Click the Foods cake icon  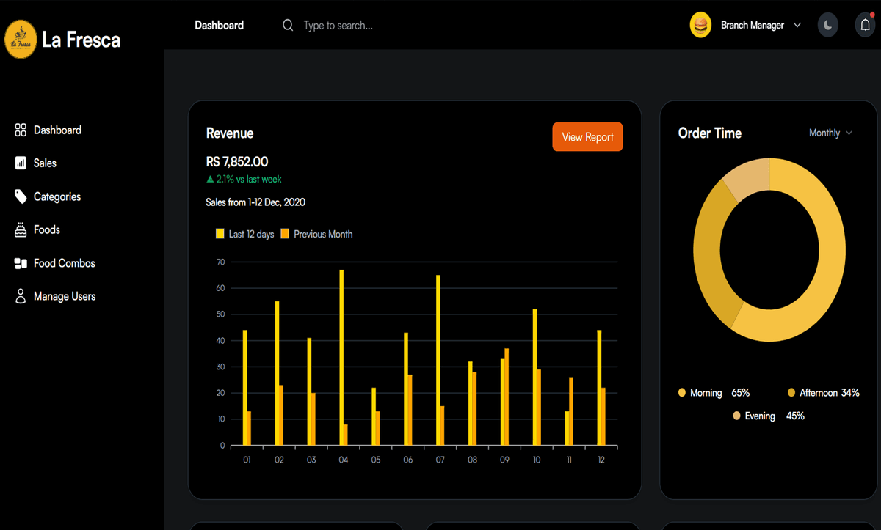[21, 230]
